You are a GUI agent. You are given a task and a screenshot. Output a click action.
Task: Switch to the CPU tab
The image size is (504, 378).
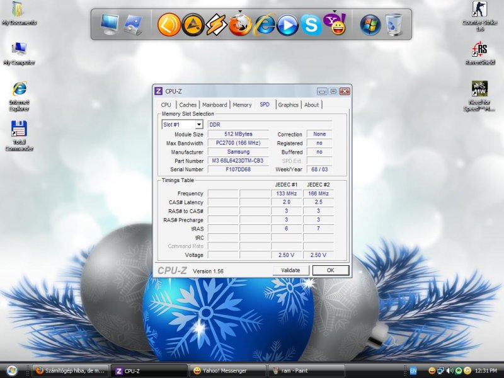click(166, 105)
